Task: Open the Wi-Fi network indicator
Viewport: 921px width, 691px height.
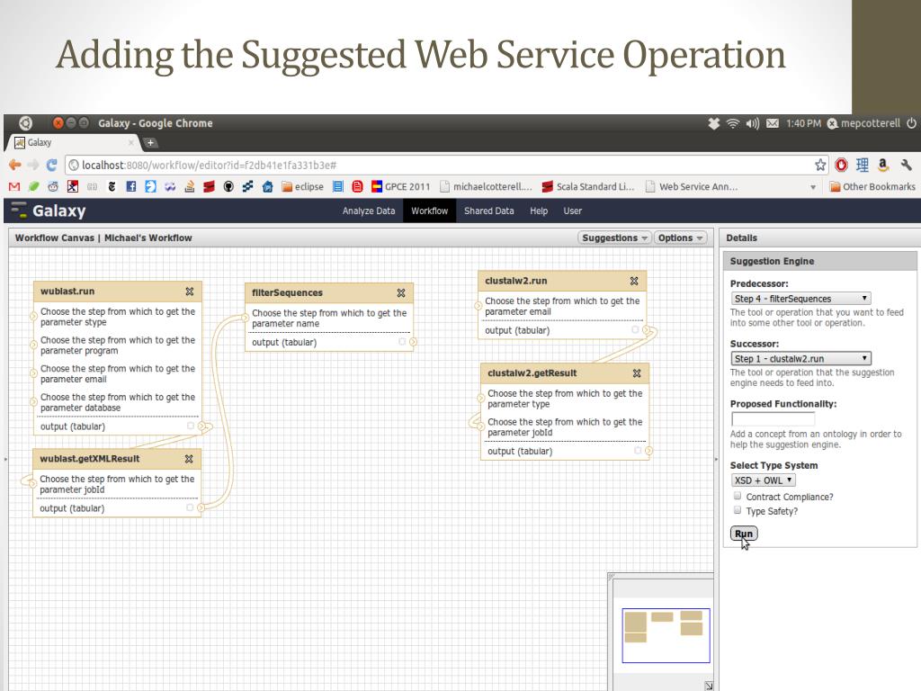Action: [733, 123]
